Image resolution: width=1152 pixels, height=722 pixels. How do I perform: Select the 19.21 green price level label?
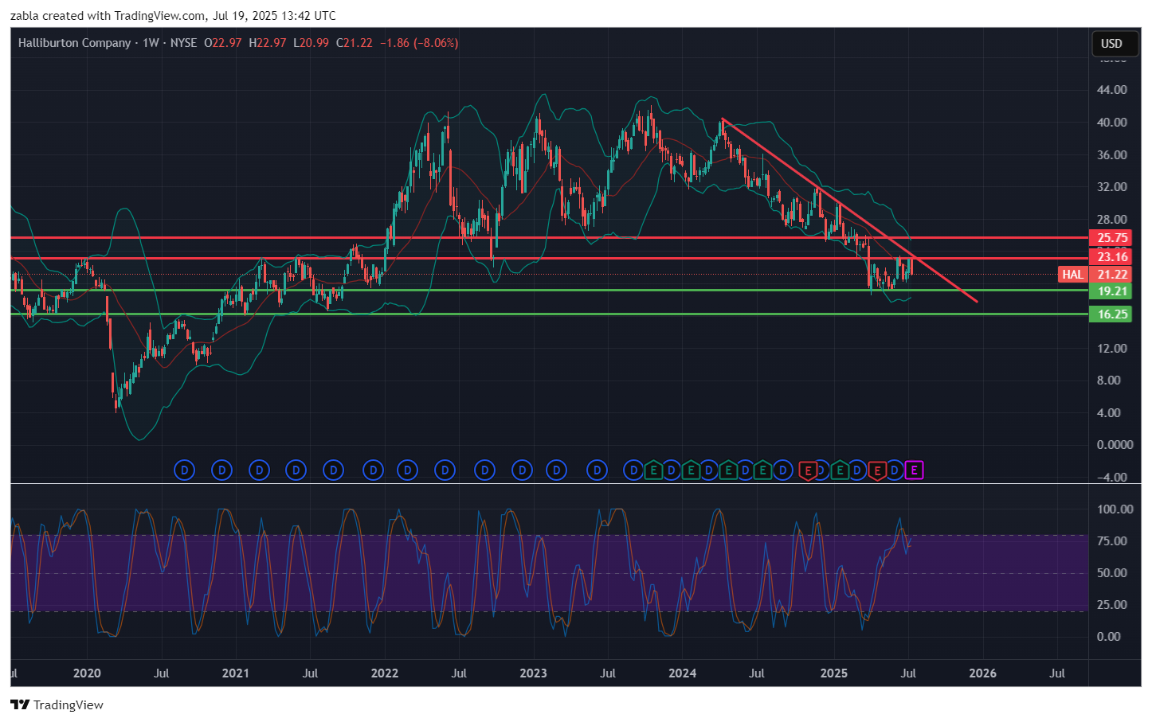[x=1112, y=291]
